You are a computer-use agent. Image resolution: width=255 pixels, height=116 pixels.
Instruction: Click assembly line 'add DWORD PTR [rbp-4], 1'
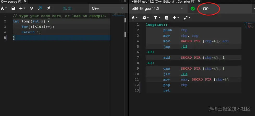point(194,58)
